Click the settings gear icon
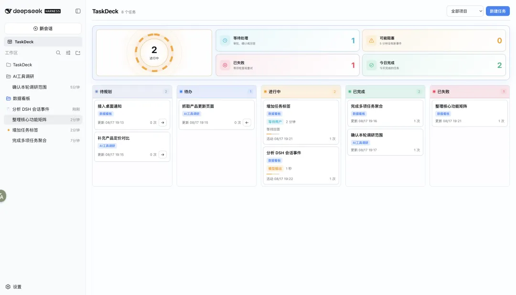This screenshot has height=295, width=516. (8, 287)
